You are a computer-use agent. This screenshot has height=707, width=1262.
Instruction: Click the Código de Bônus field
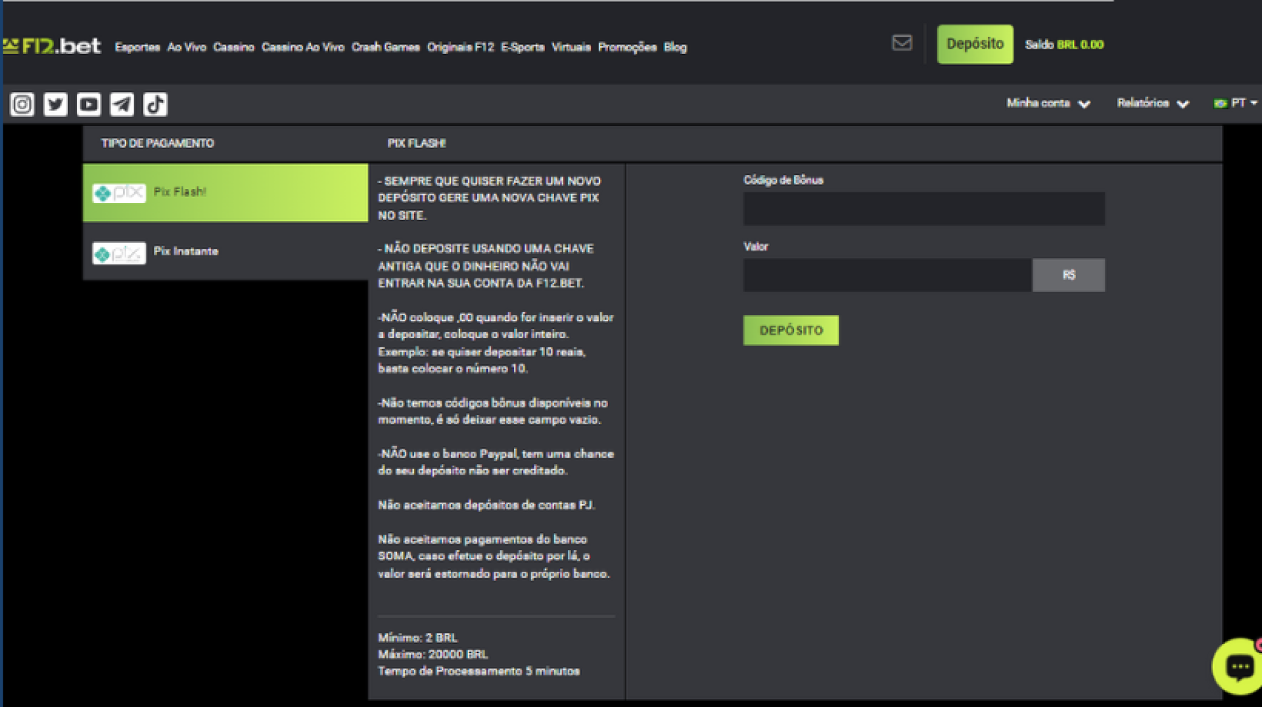pos(923,209)
